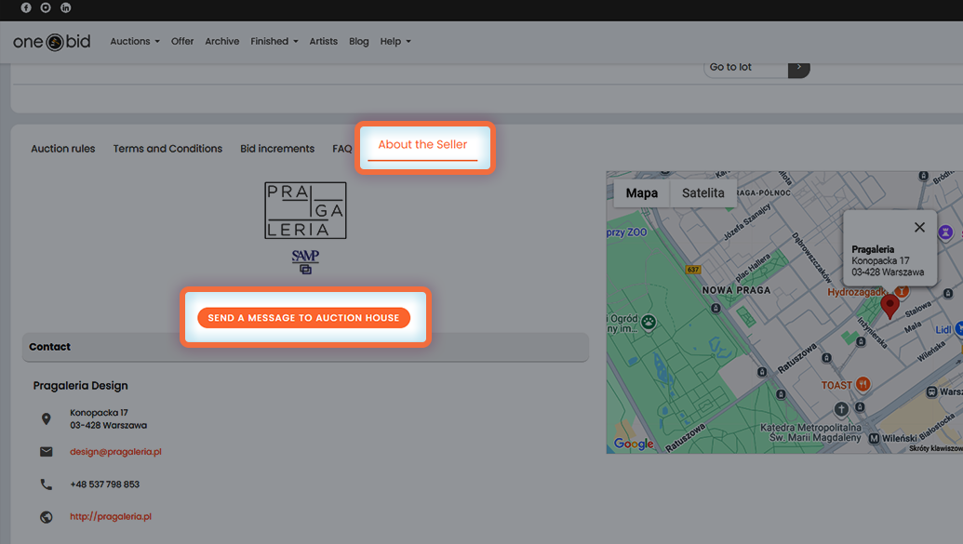Select the About the Seller tab
963x544 pixels.
click(422, 145)
